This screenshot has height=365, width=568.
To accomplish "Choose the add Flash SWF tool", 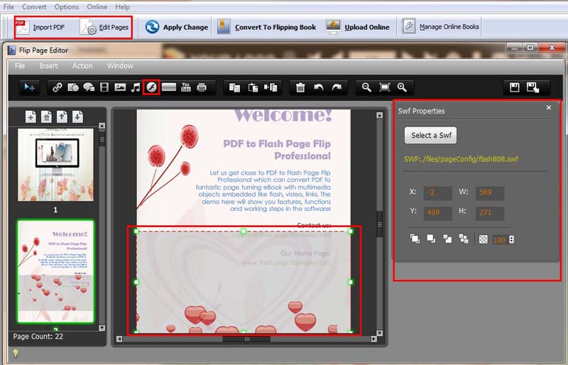I will coord(151,87).
